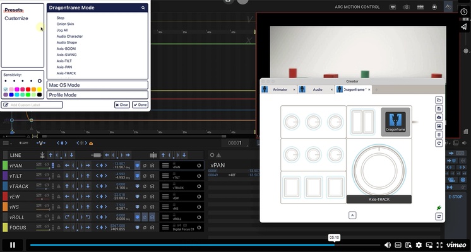This screenshot has height=252, width=471.
Task: Click ARC MOTION CONTROL label
Action: coord(357,7)
